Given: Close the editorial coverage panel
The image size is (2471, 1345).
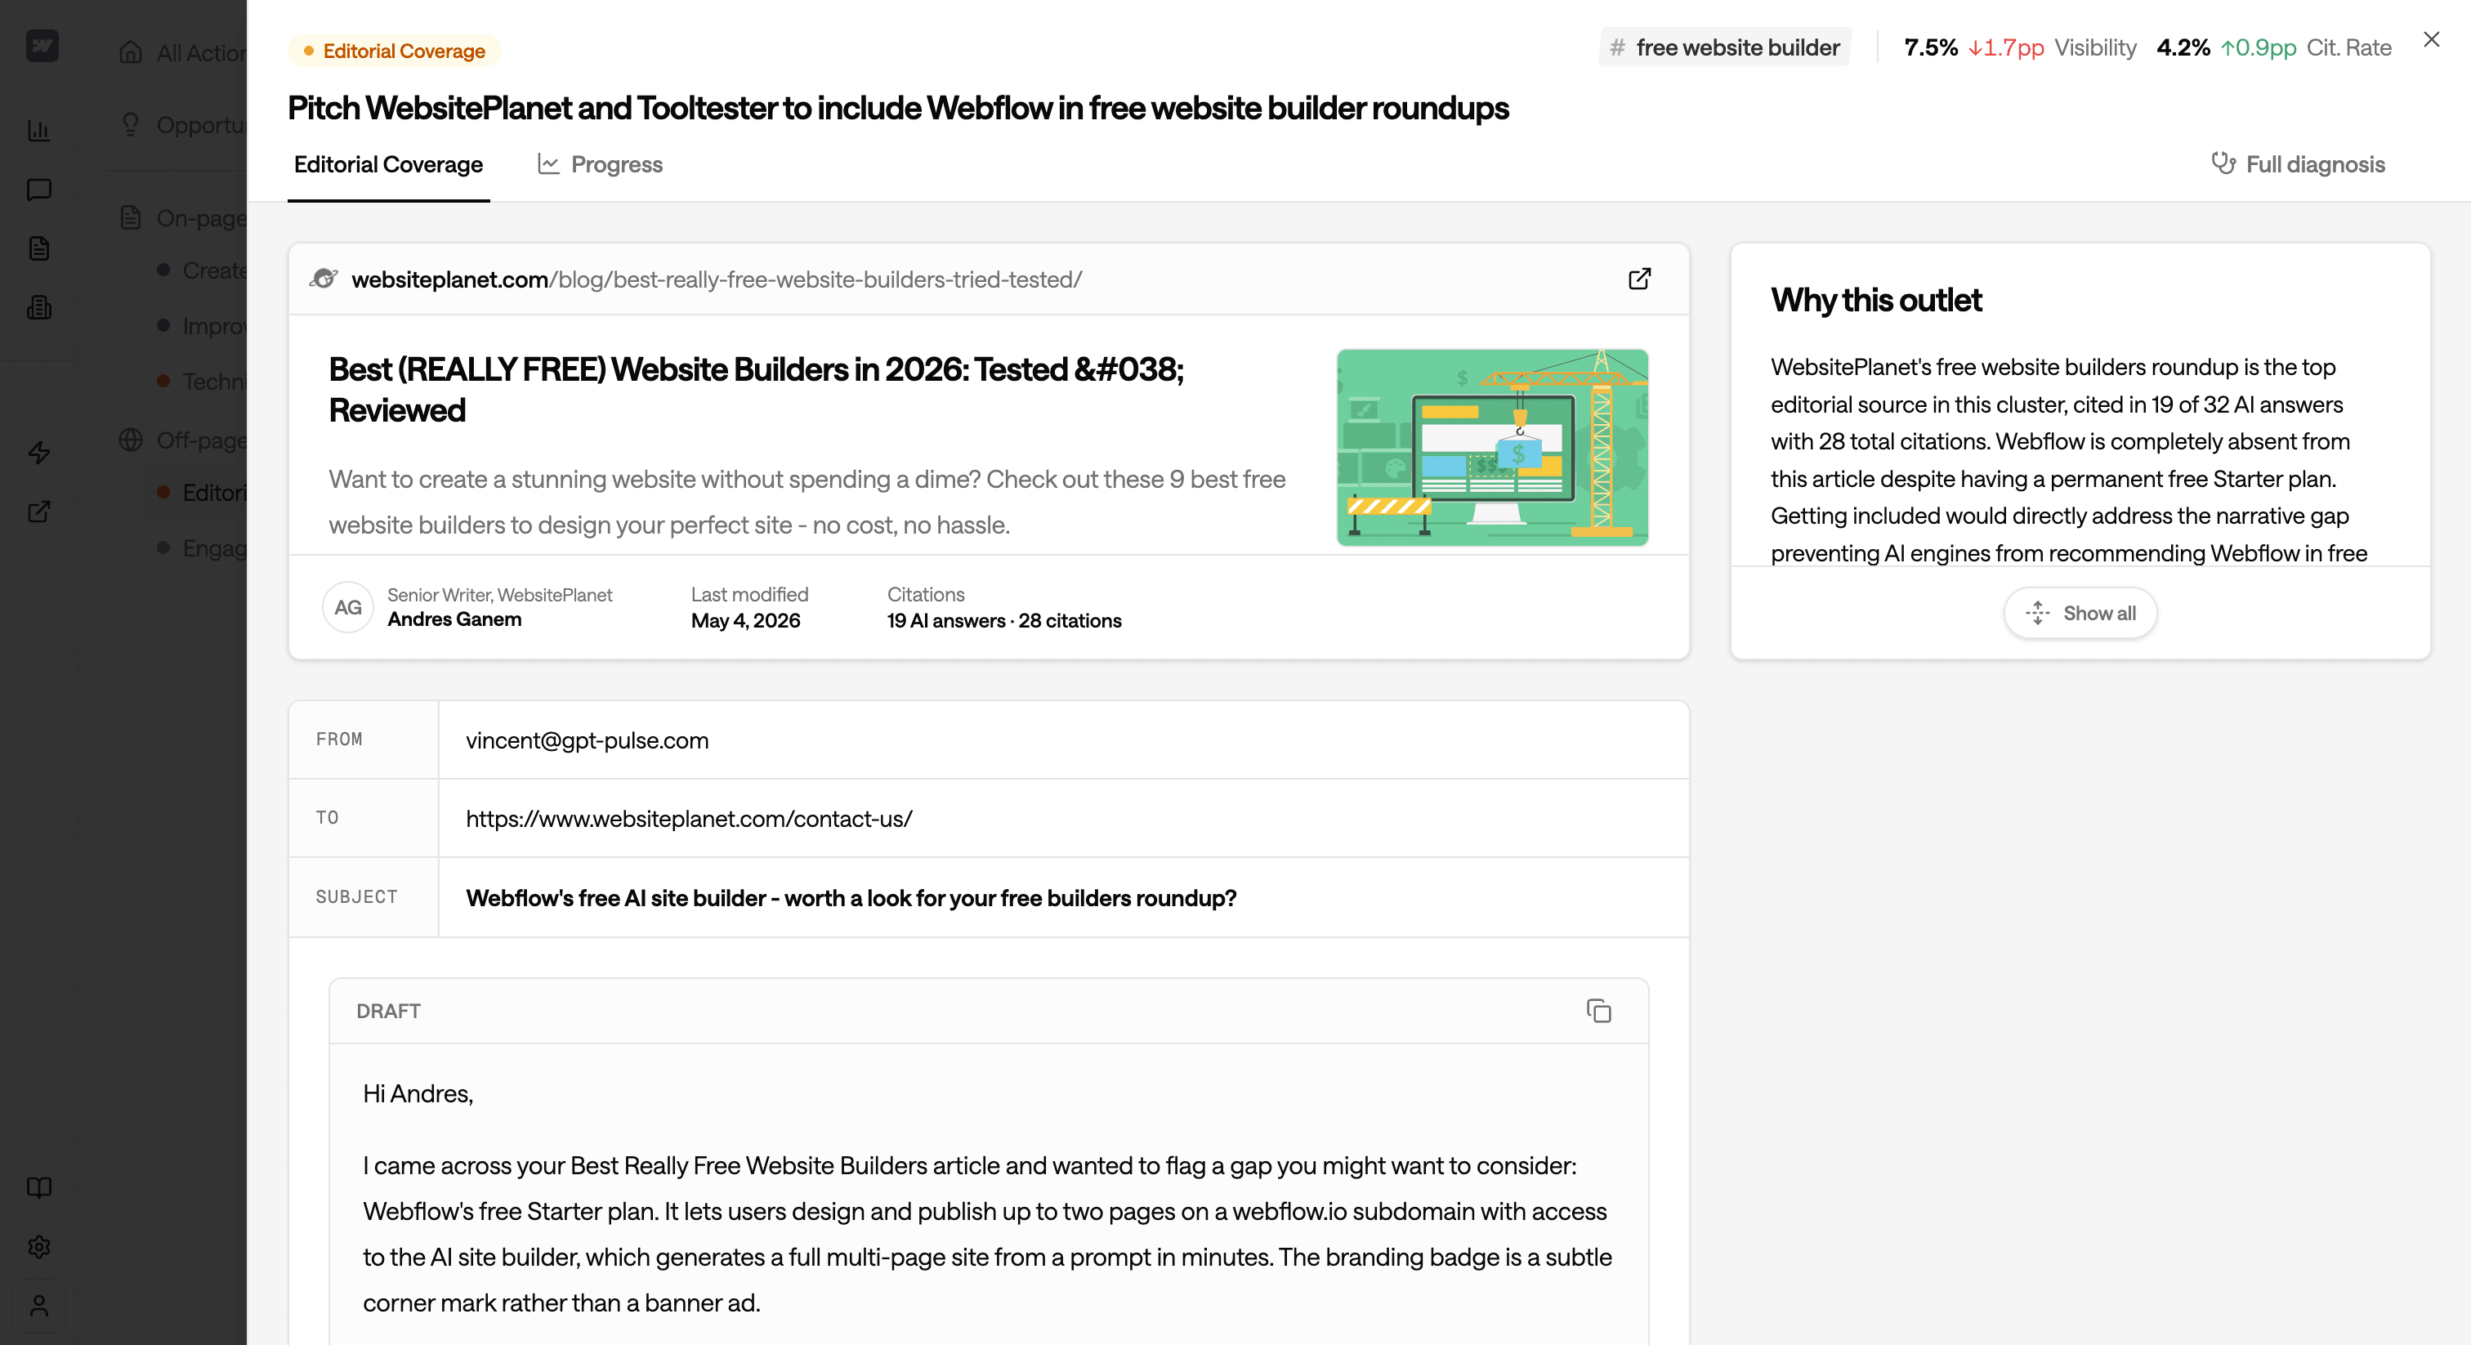Looking at the screenshot, I should click(2431, 39).
